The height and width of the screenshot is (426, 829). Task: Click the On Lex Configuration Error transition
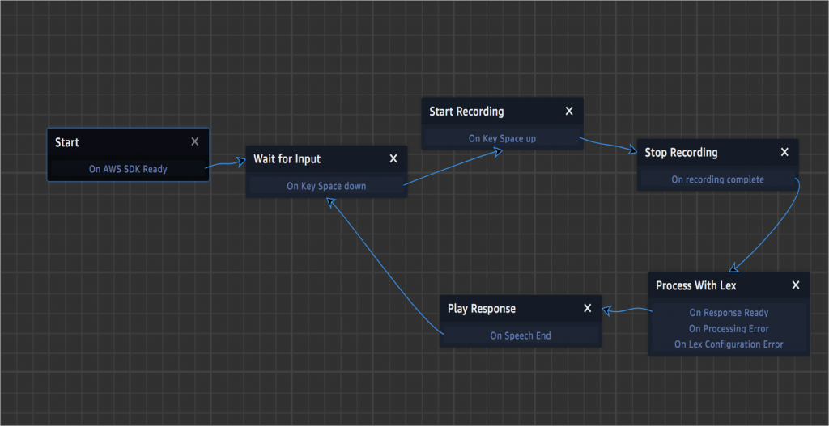coord(729,344)
